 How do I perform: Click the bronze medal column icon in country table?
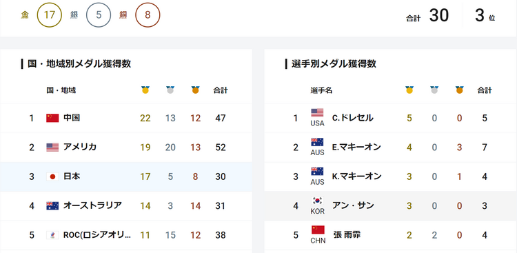point(196,90)
